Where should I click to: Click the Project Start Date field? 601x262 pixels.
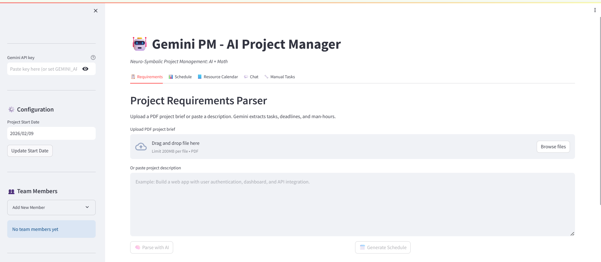(x=51, y=133)
